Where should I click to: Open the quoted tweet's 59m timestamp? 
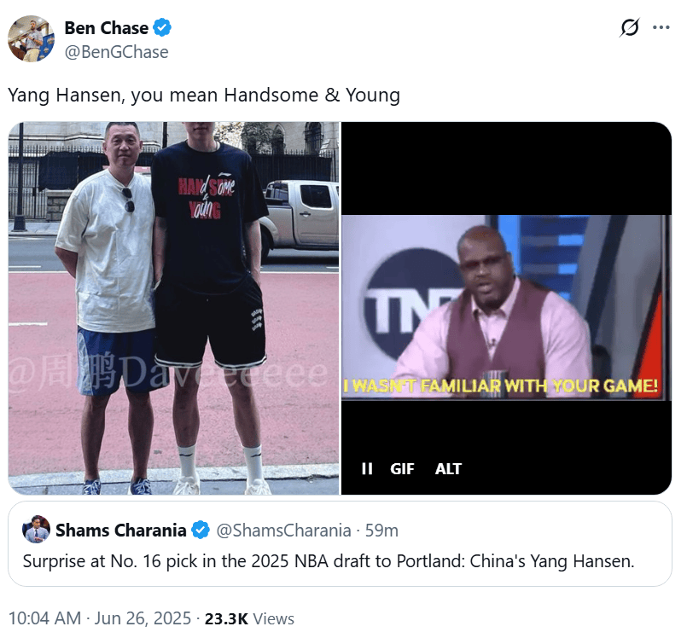tap(381, 531)
